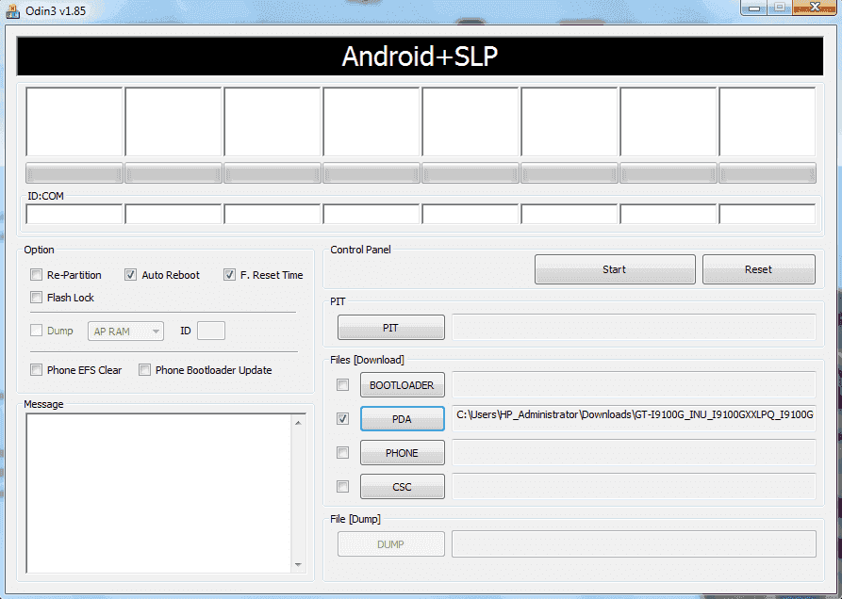Click the CSC browse button
Viewport: 842px width, 599px height.
403,486
